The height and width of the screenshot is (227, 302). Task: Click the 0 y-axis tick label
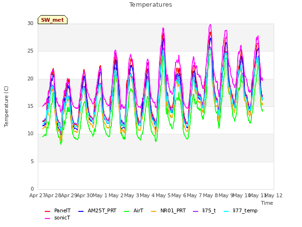coord(32,189)
